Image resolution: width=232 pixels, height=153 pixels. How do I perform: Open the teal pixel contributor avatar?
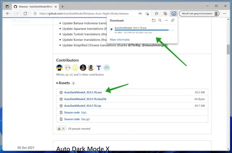point(107,68)
